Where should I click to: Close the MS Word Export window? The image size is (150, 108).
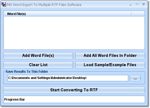pyautogui.click(x=143, y=4)
